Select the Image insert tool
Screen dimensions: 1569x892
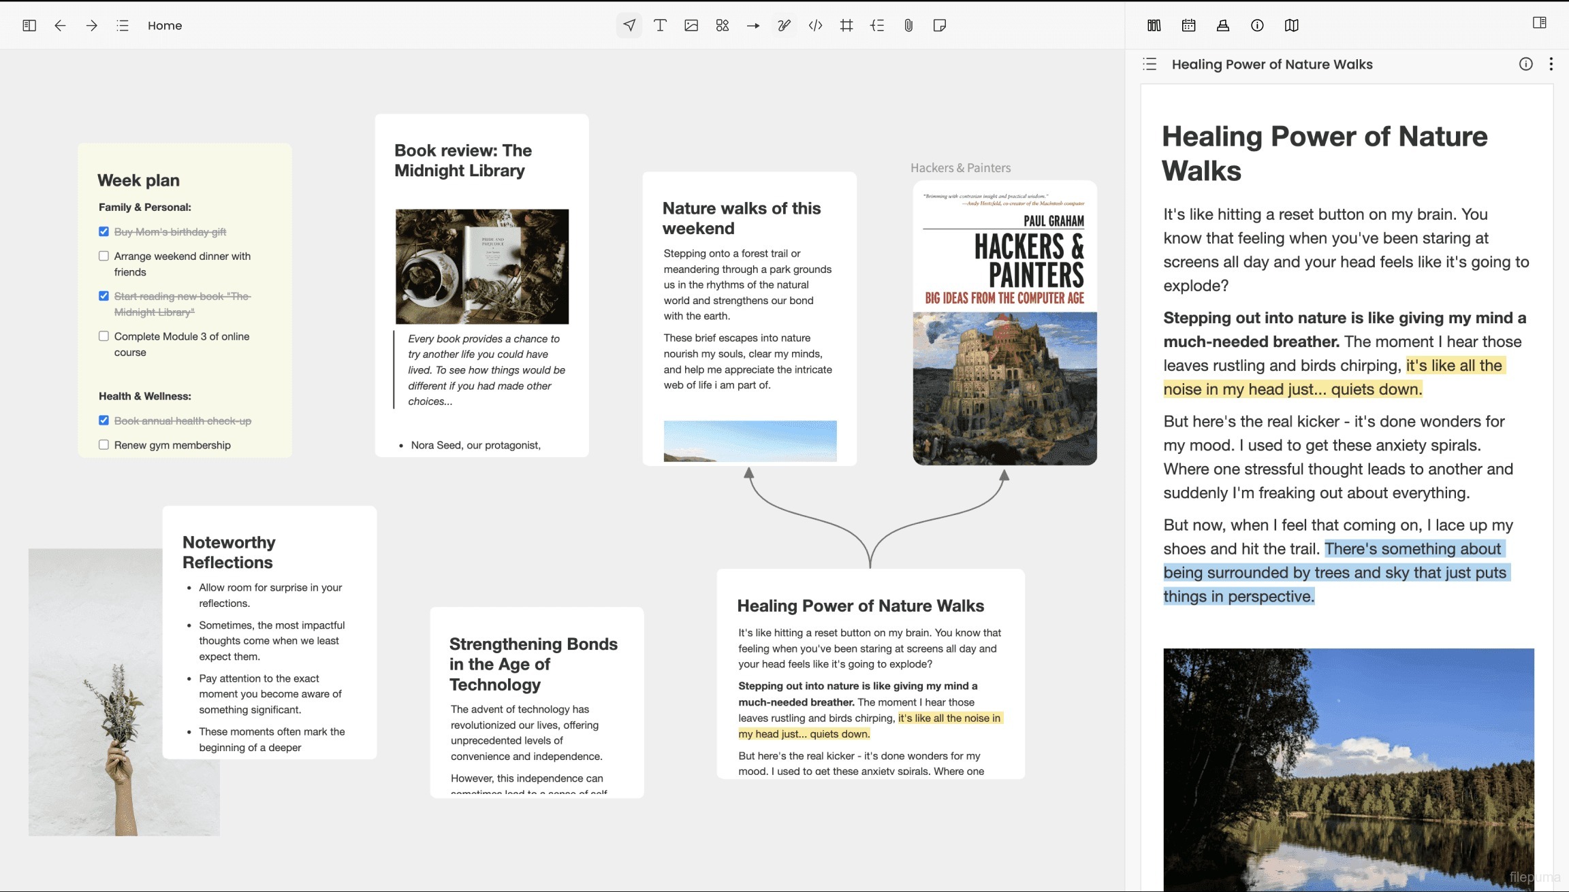coord(691,25)
